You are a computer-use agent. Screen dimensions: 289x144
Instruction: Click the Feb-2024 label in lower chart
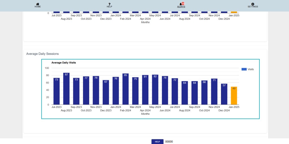point(126,110)
